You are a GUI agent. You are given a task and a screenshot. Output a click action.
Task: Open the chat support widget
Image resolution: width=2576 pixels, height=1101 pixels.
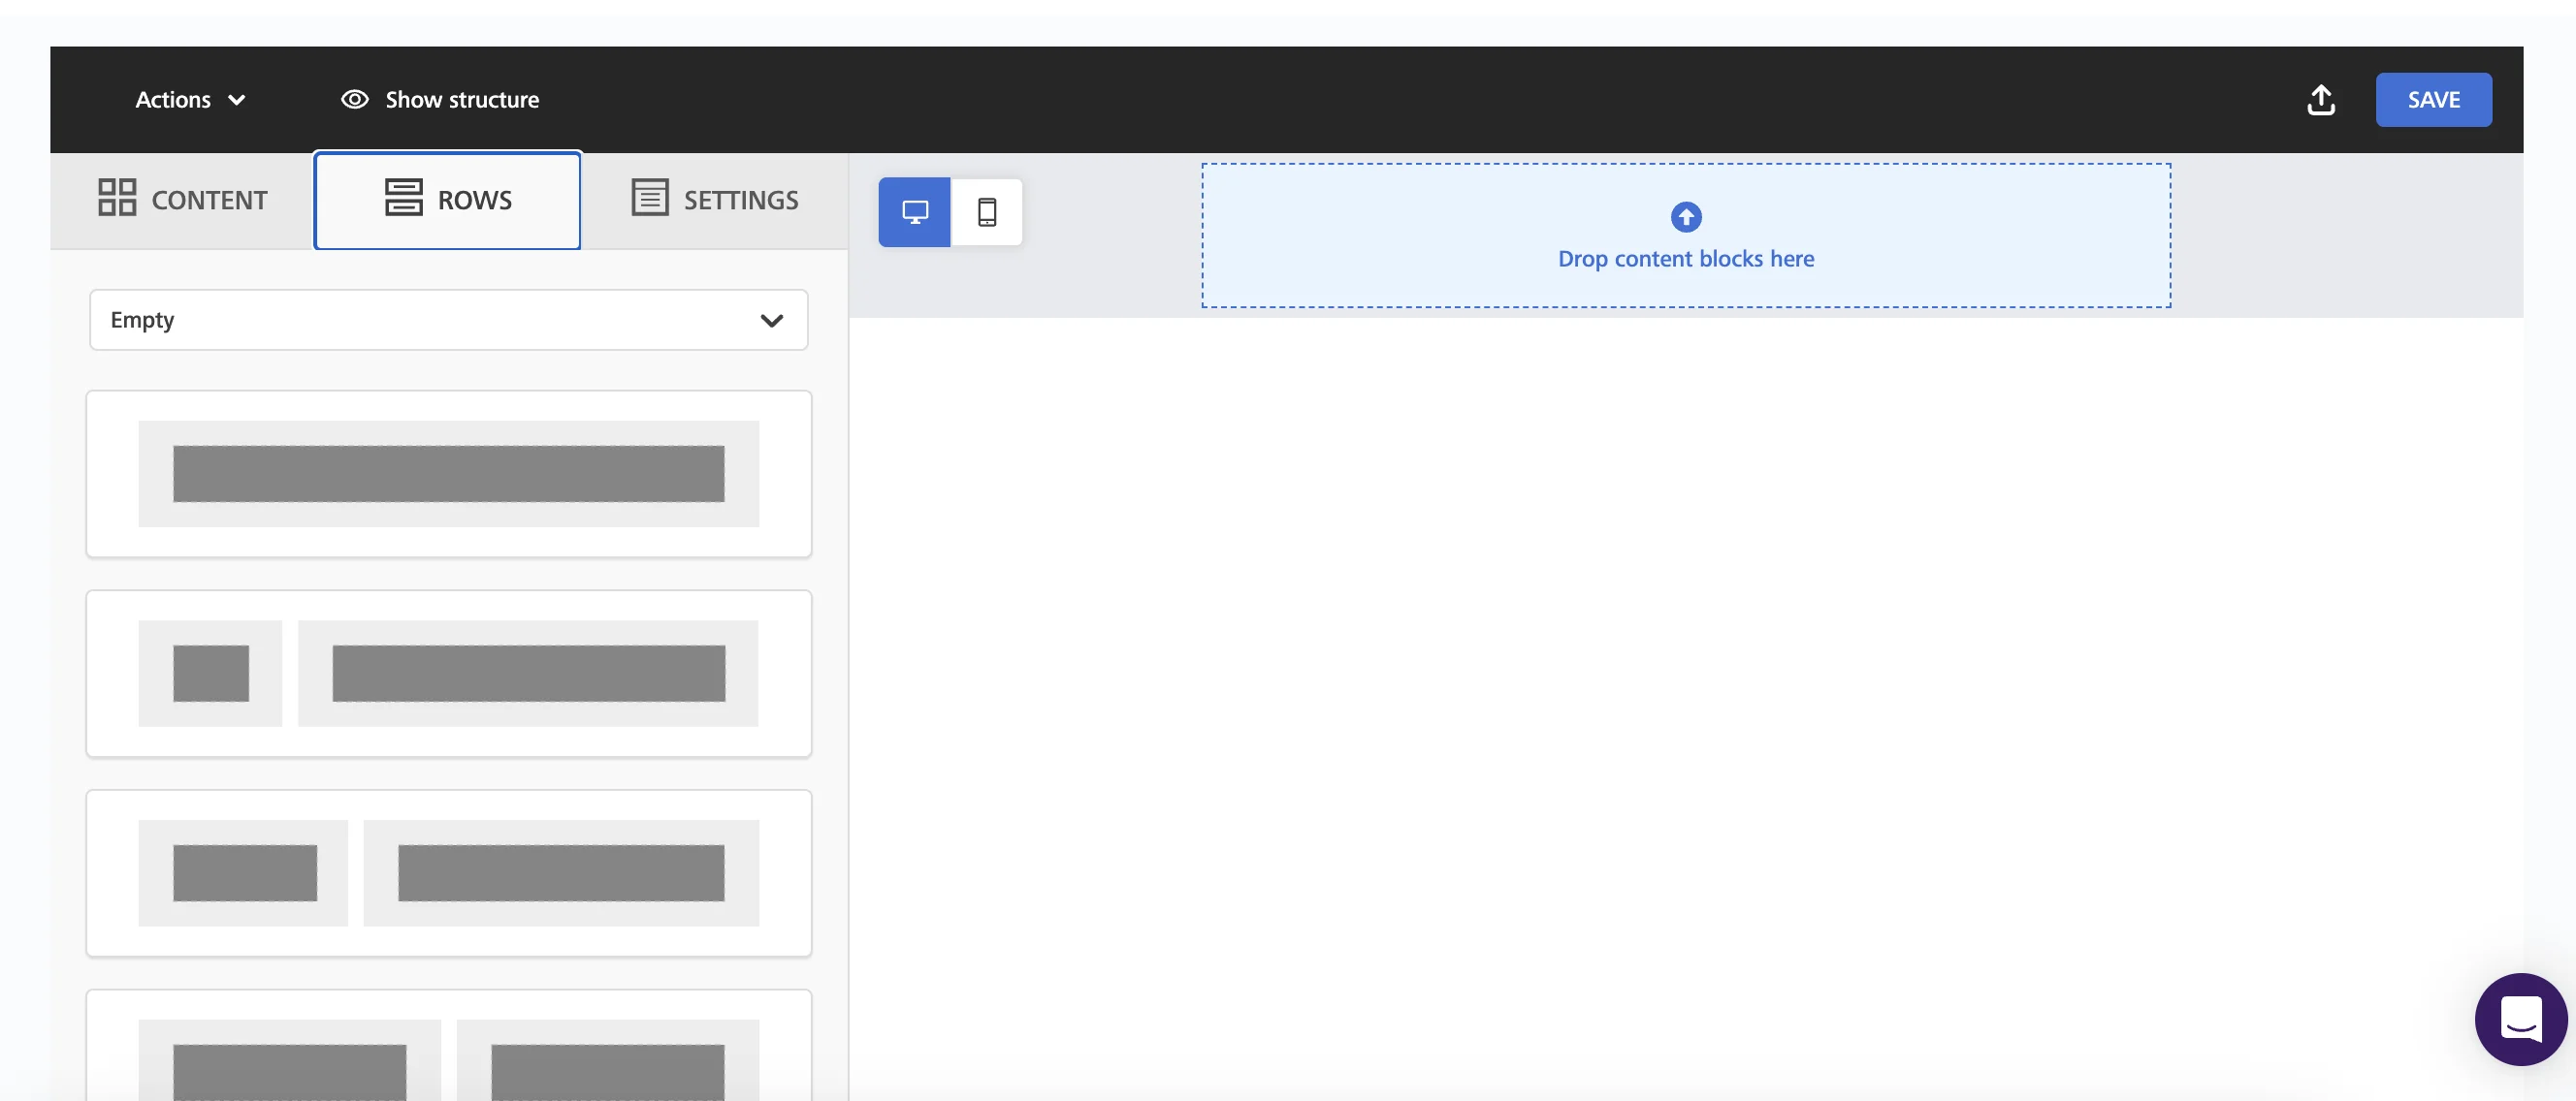click(2521, 1019)
